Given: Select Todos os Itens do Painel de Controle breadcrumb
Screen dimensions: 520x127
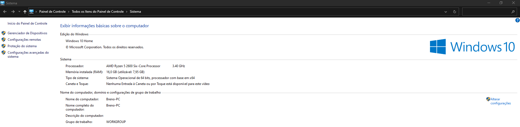Looking at the screenshot, I should tap(98, 12).
